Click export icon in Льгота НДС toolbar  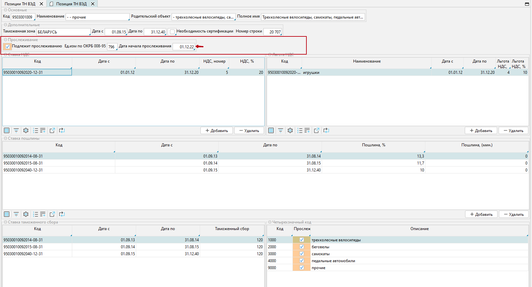317,130
